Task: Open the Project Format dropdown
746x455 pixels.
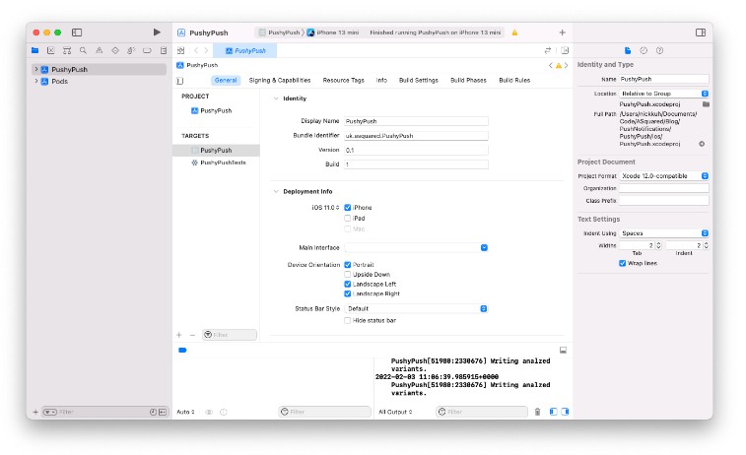Action: (664, 176)
